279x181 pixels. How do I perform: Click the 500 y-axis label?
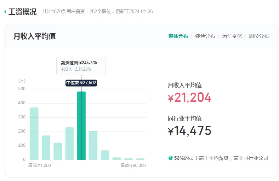(x=22, y=89)
